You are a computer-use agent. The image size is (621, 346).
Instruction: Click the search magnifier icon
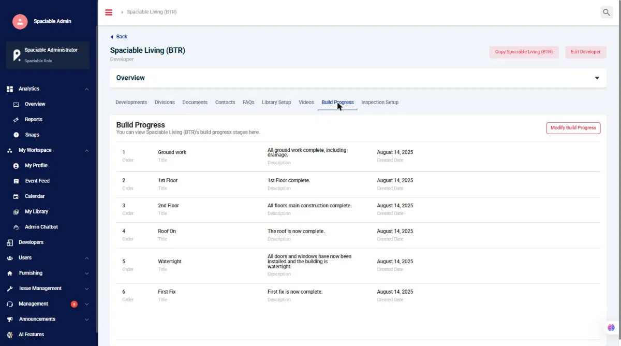click(x=607, y=12)
